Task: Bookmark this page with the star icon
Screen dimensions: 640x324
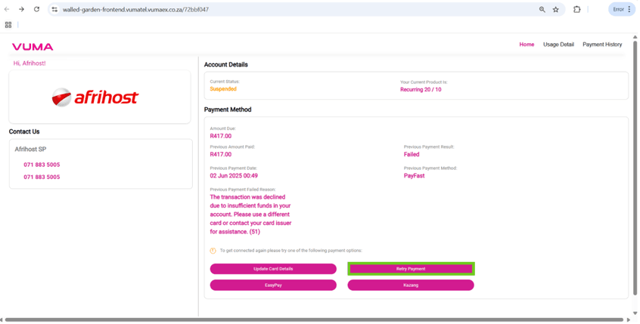Action: (555, 10)
